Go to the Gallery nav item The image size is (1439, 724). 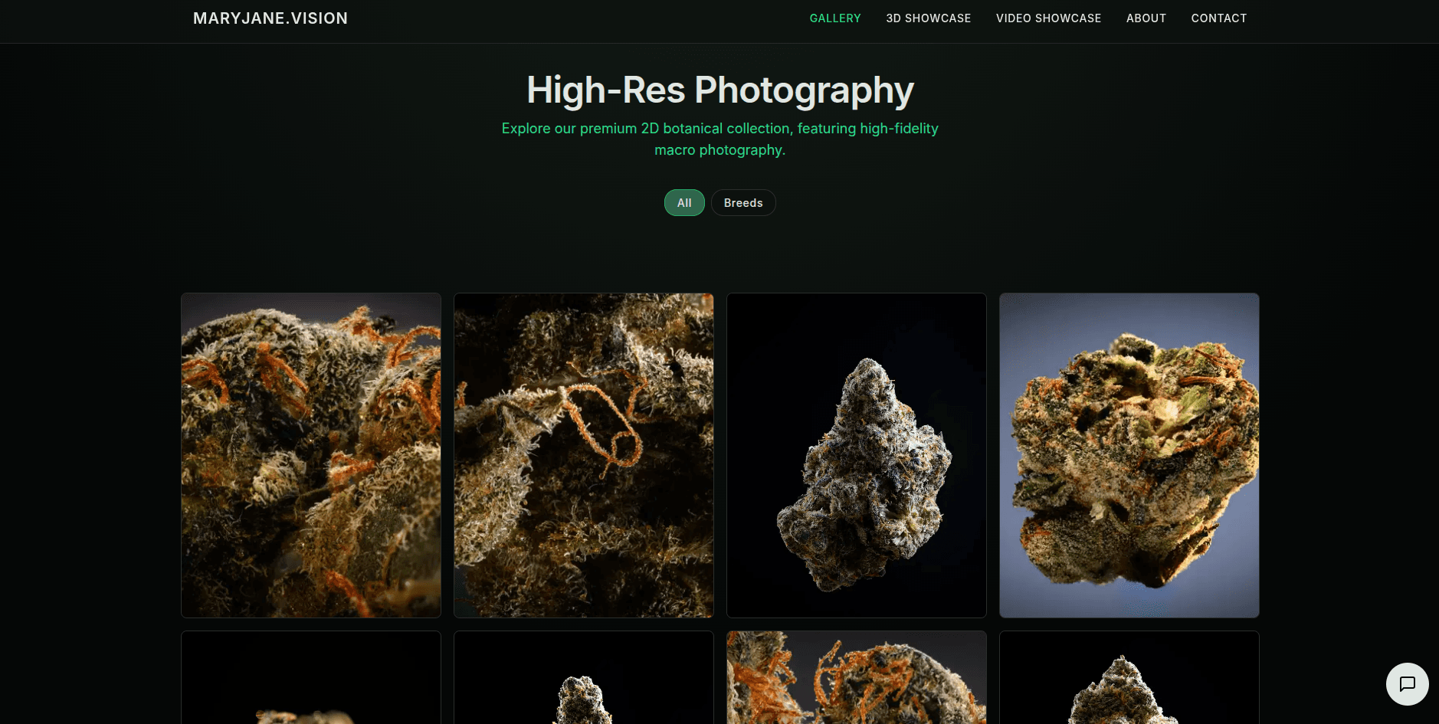(835, 18)
